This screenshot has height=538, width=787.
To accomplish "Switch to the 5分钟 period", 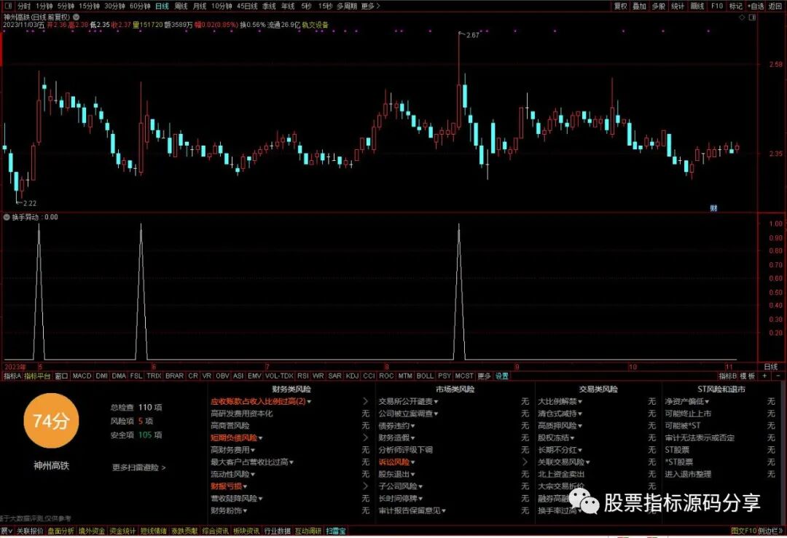I will click(x=66, y=6).
